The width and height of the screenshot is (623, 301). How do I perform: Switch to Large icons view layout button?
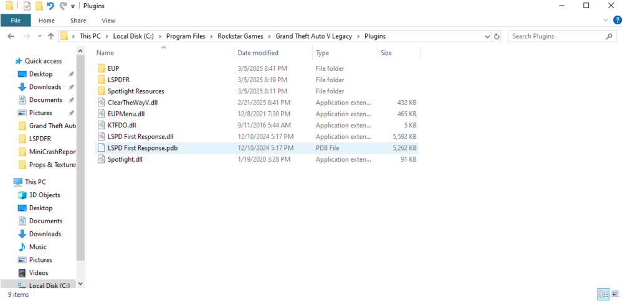(x=616, y=294)
